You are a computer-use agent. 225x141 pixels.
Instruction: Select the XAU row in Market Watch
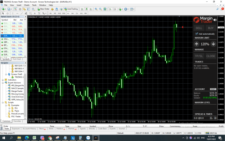point(12,39)
